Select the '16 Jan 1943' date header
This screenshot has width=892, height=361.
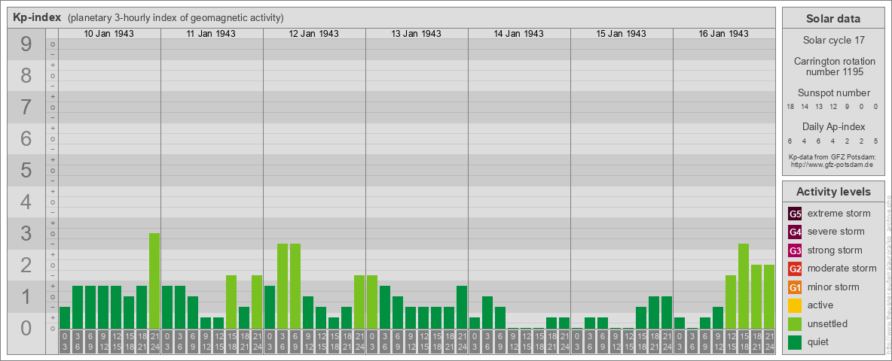point(723,34)
